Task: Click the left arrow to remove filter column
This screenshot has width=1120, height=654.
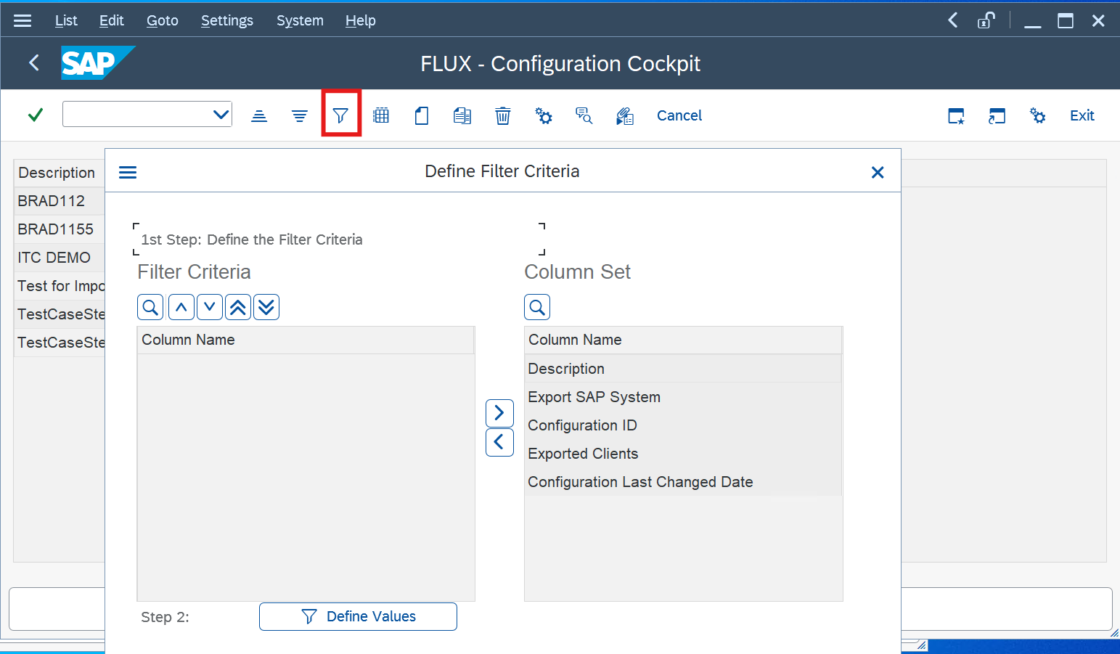Action: tap(499, 442)
